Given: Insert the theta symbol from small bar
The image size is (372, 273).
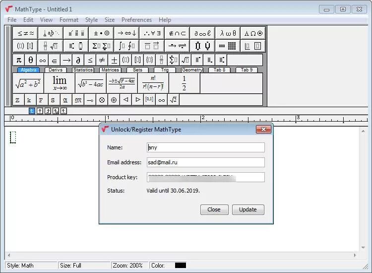Looking at the screenshot, I should (31, 60).
